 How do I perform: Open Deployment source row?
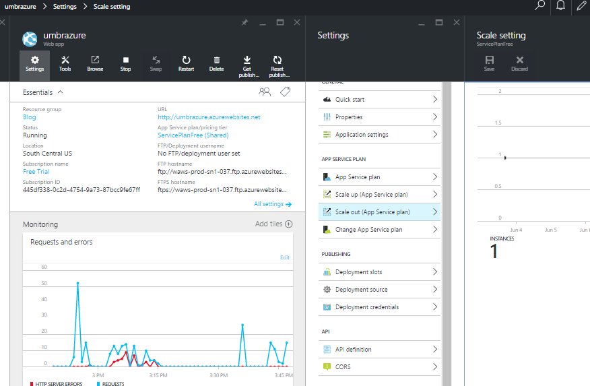tap(379, 289)
